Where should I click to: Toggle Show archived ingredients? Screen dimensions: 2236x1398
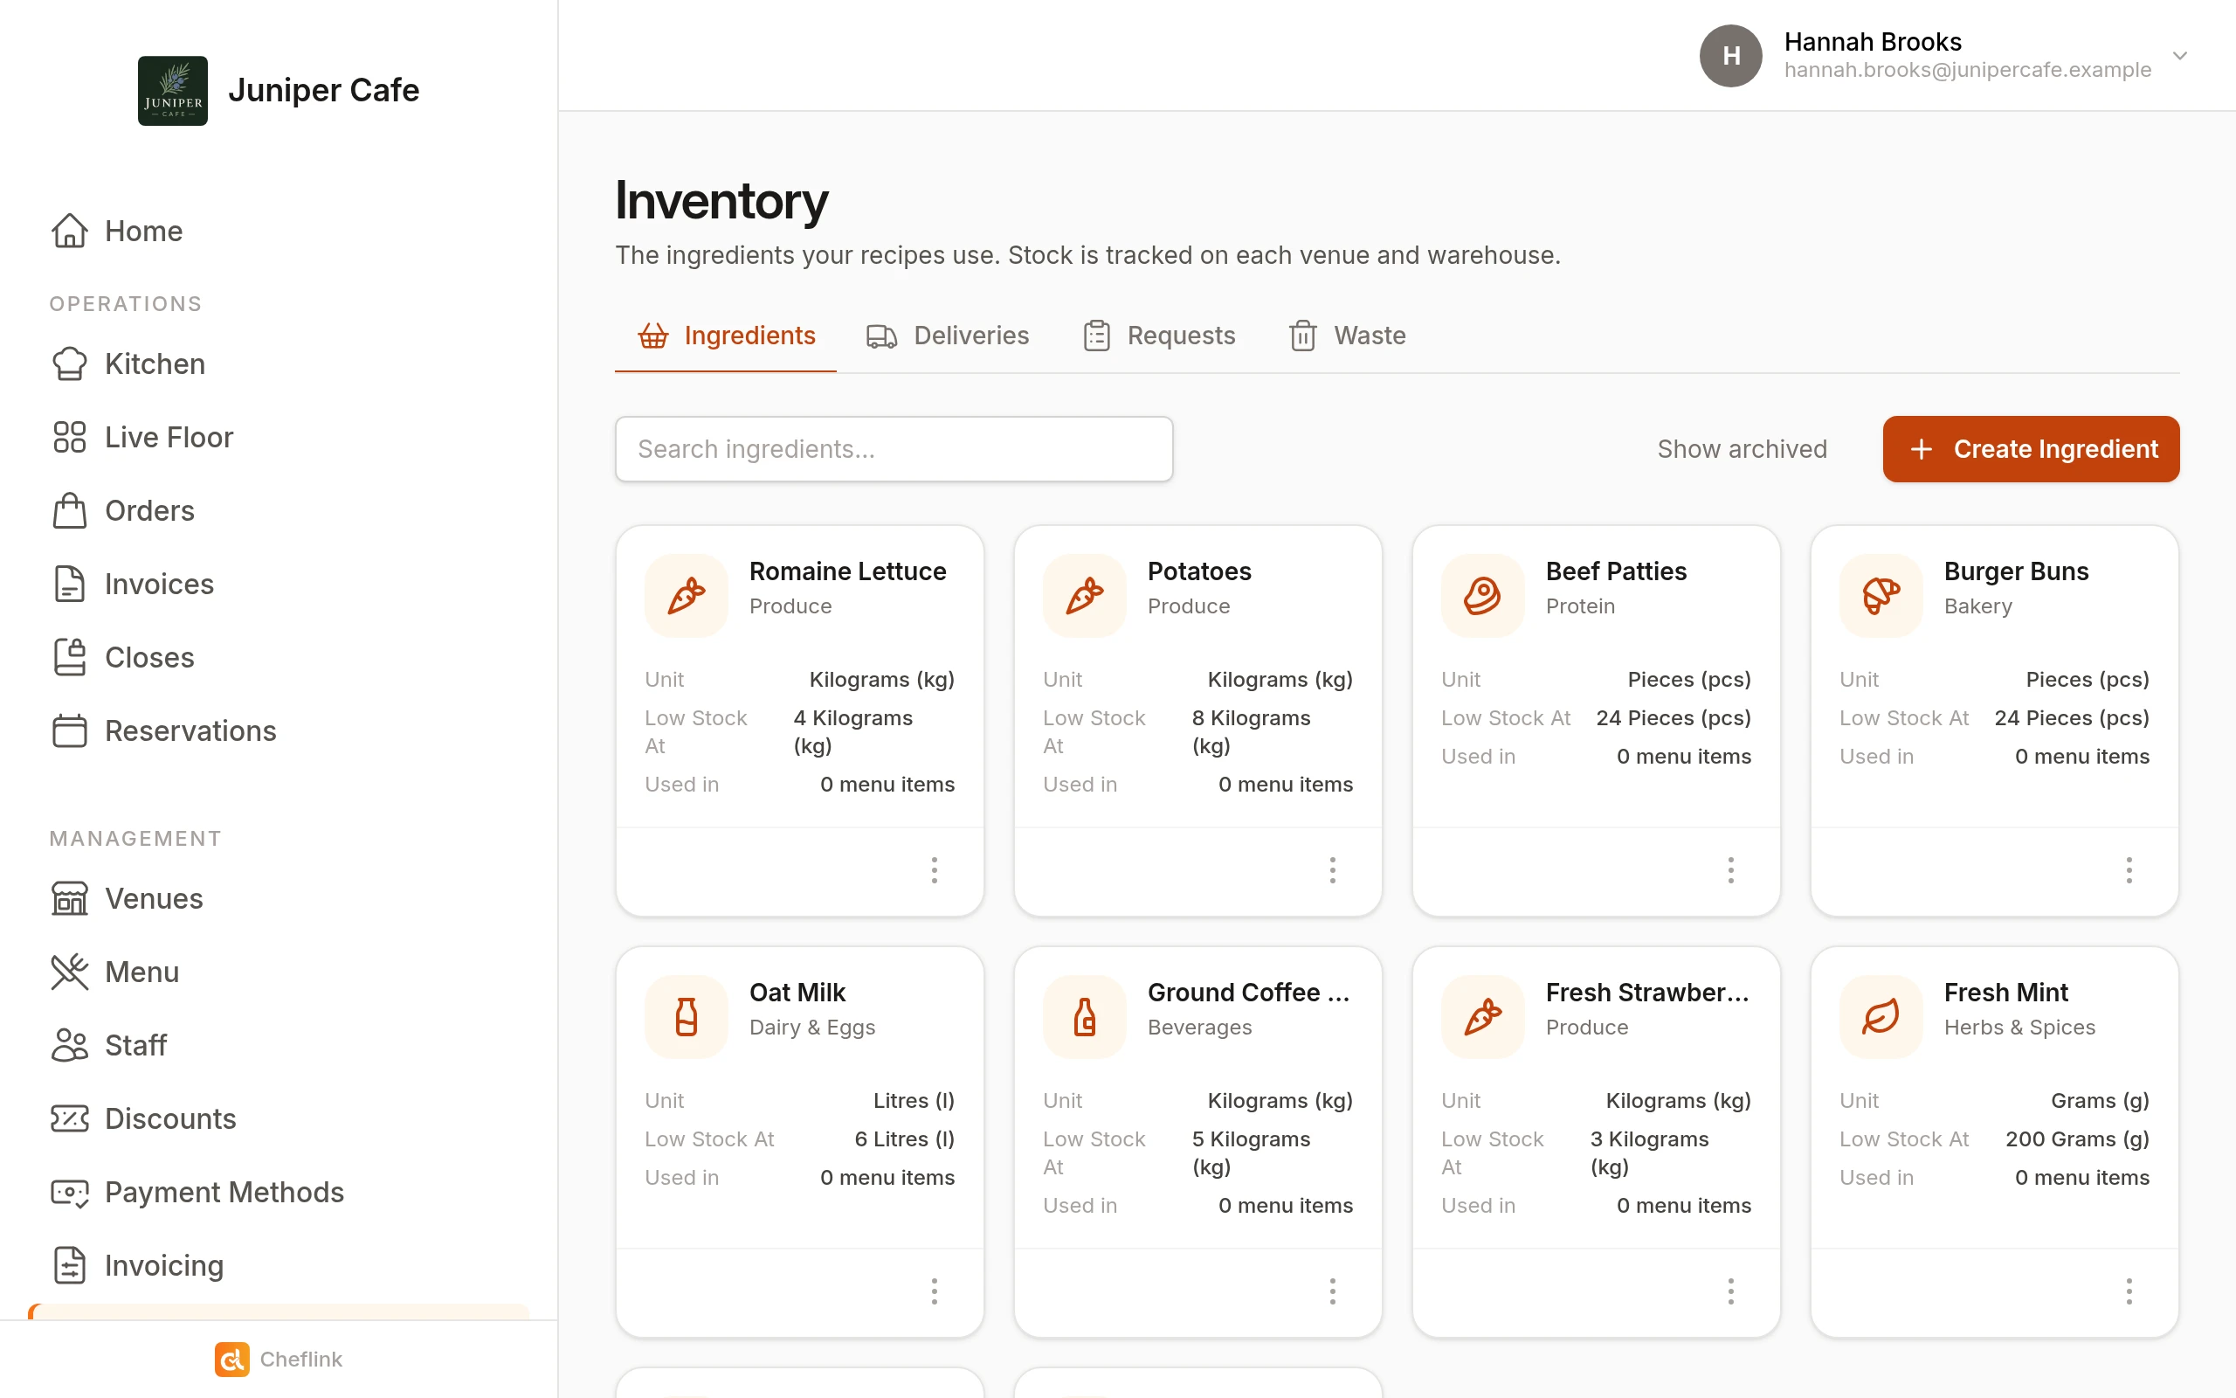(x=1742, y=448)
